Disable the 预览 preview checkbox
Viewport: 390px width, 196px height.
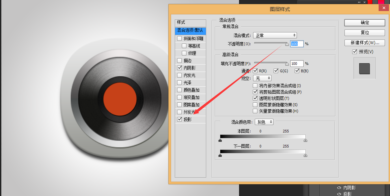(355, 52)
